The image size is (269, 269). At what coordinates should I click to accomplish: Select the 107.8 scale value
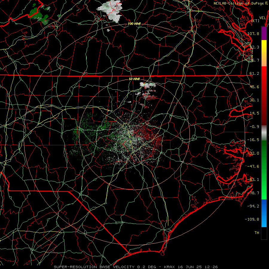pyautogui.click(x=253, y=33)
